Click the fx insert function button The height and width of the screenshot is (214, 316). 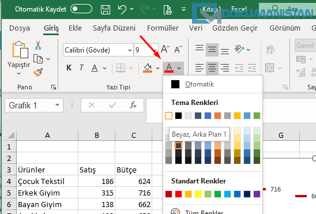(x=133, y=105)
